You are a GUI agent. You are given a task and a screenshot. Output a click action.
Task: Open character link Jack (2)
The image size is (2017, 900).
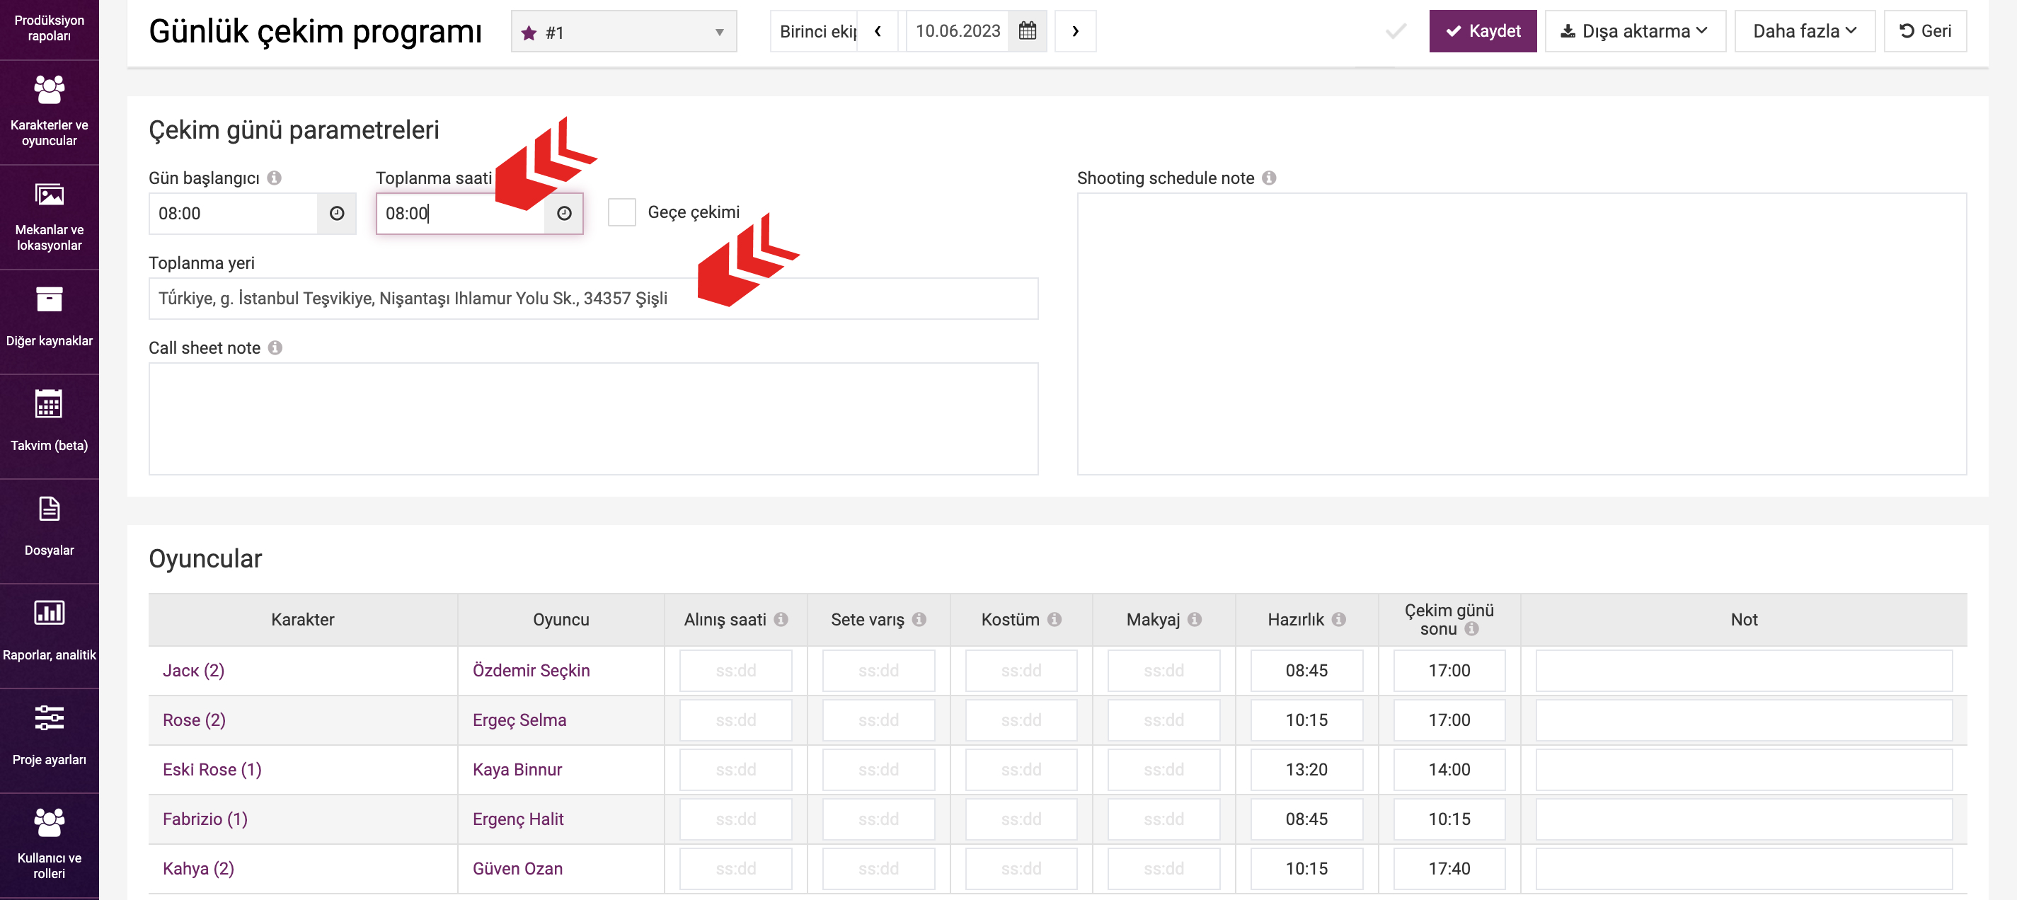(193, 671)
